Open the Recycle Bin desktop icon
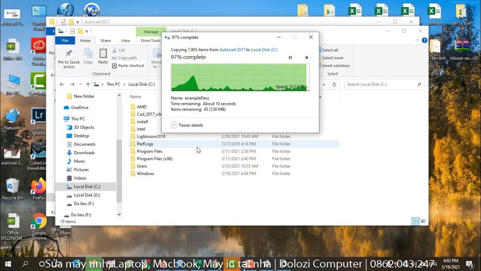 coord(12,188)
